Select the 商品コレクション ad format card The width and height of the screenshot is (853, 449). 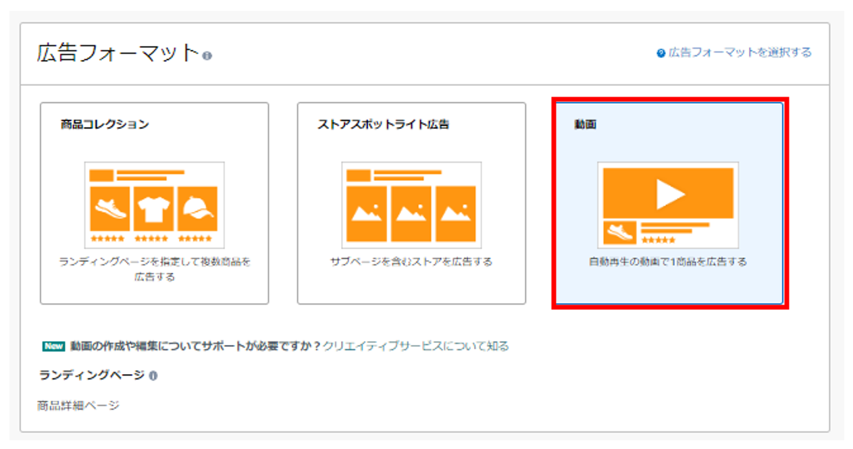coord(155,203)
